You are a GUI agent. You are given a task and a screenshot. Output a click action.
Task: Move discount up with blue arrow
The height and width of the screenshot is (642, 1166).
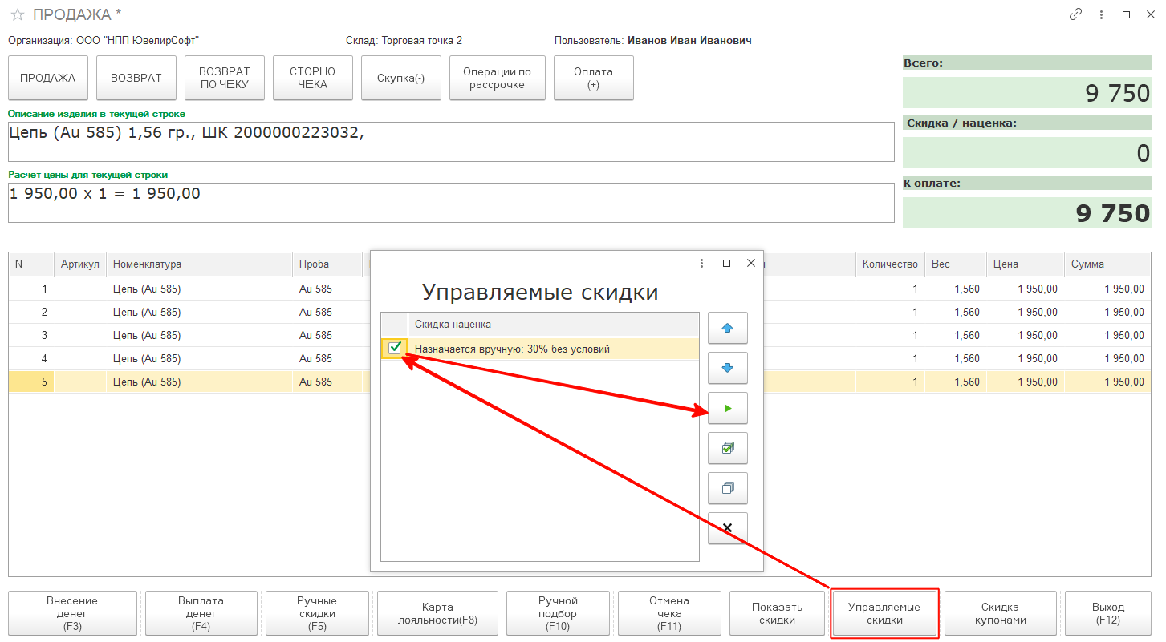728,329
